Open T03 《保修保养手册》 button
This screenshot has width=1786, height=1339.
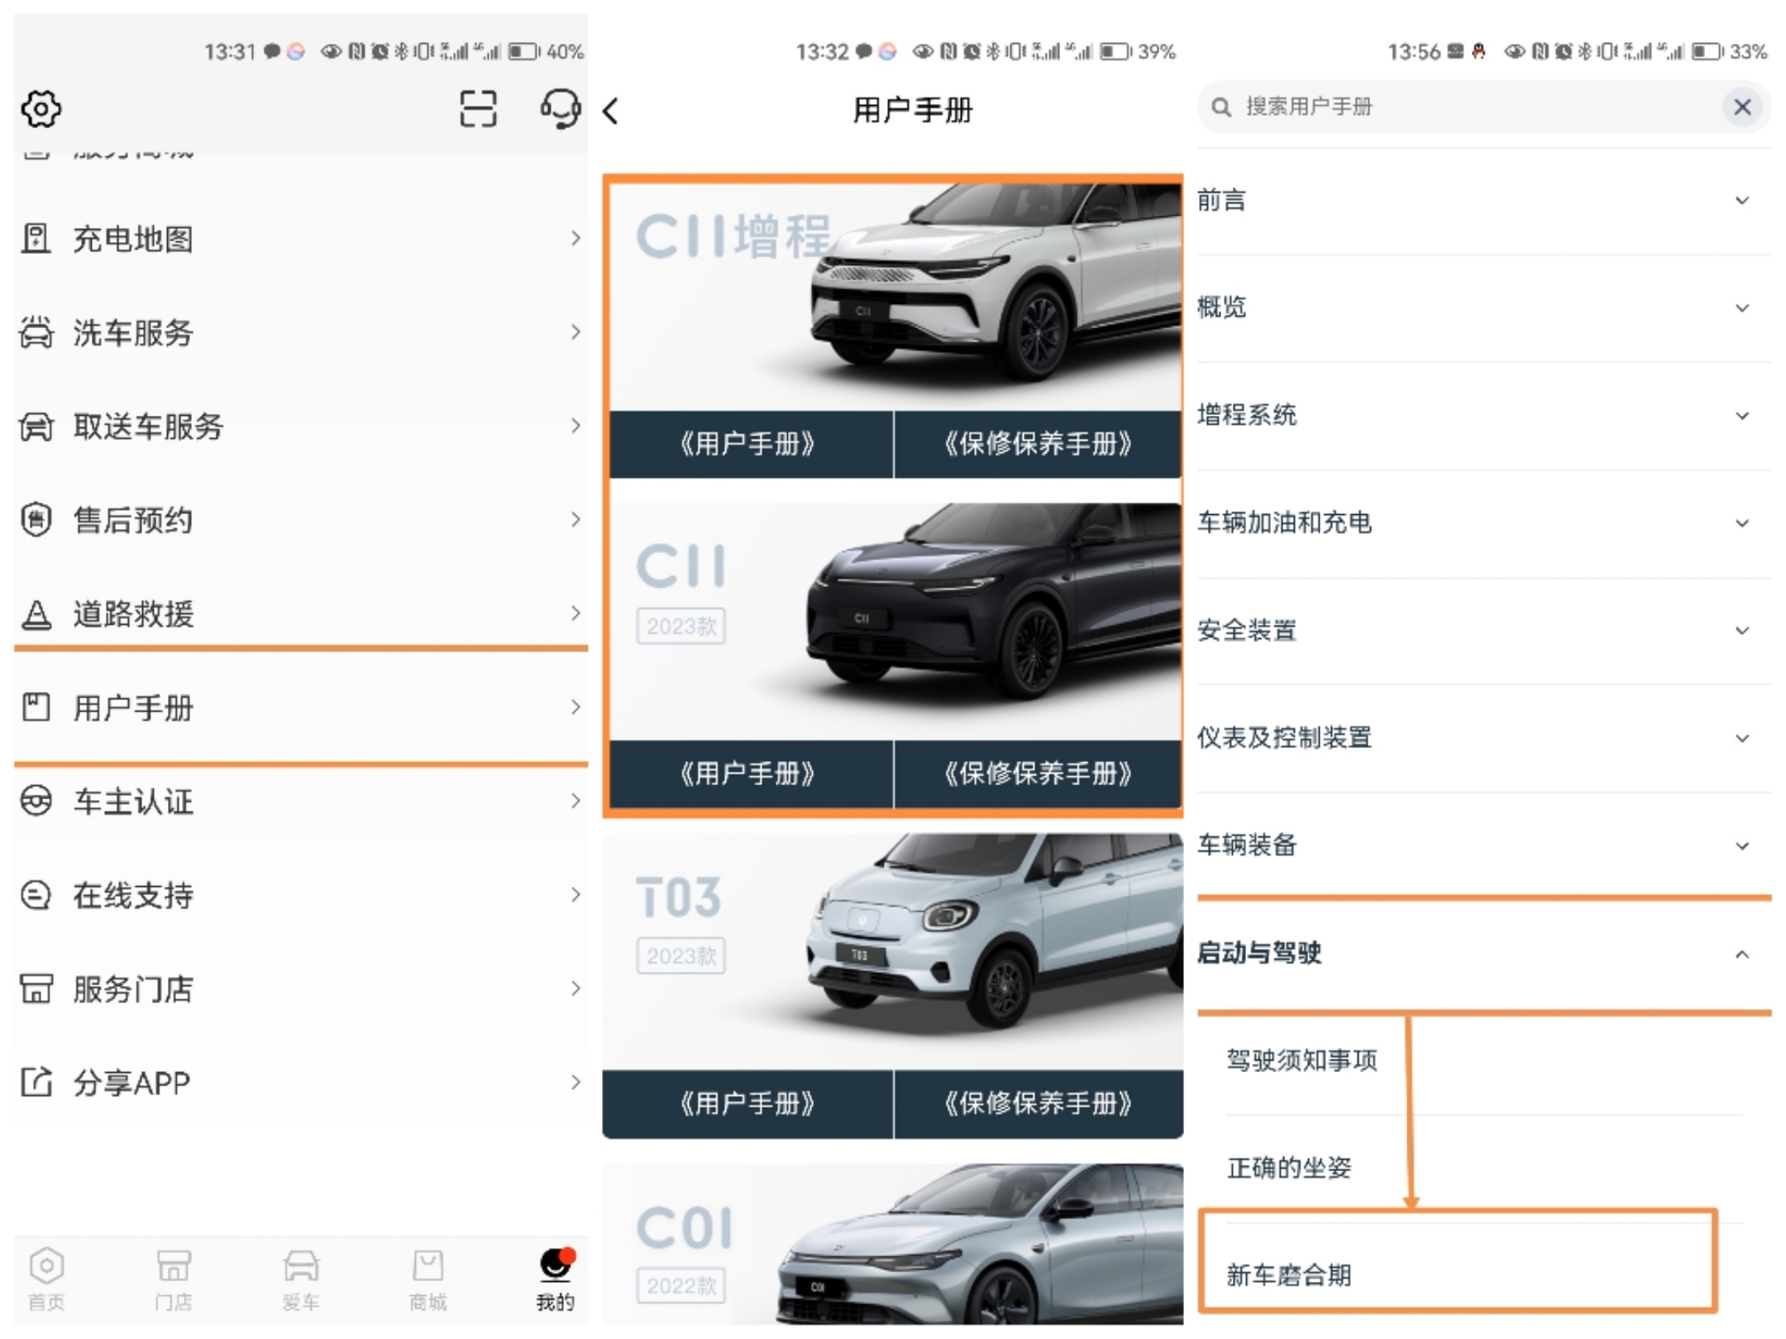(1038, 1103)
